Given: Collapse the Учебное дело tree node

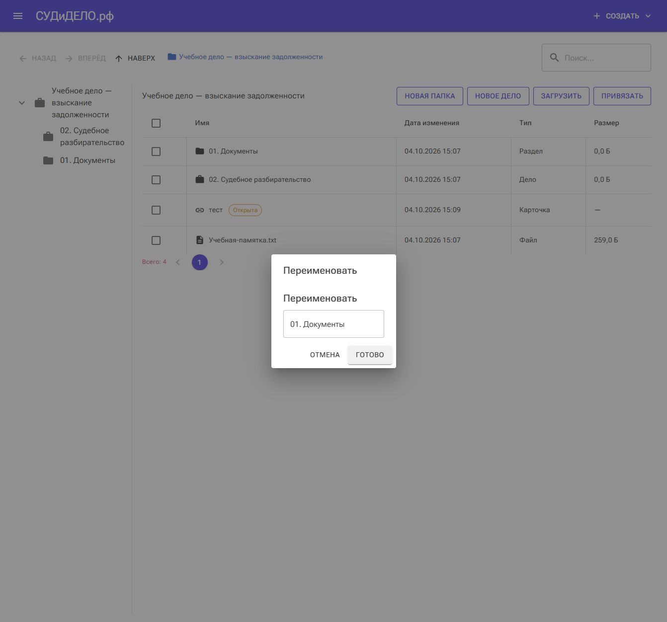Looking at the screenshot, I should pyautogui.click(x=22, y=103).
